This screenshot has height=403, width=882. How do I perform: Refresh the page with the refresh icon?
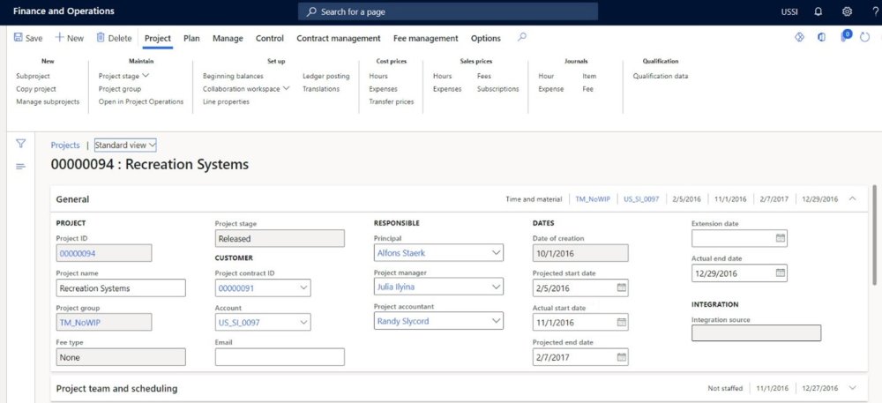click(x=865, y=38)
